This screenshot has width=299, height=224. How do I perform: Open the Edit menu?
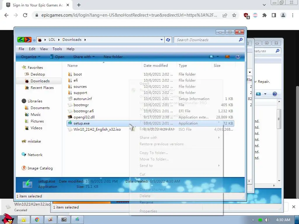coord(32,49)
